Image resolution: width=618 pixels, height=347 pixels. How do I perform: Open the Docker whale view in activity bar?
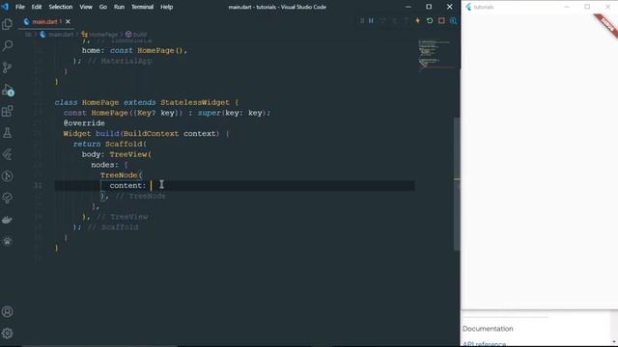(7, 220)
